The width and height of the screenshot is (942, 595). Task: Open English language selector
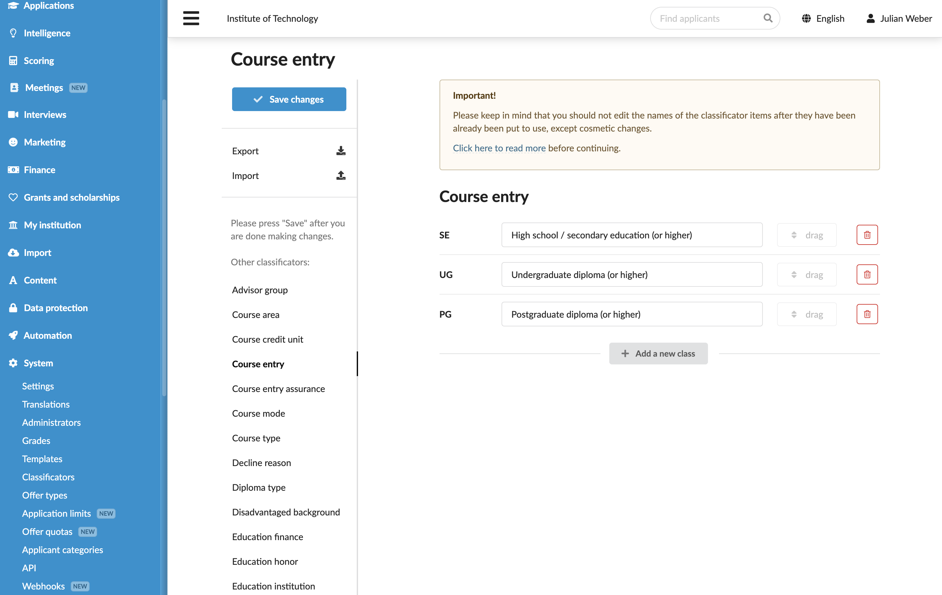pyautogui.click(x=823, y=19)
